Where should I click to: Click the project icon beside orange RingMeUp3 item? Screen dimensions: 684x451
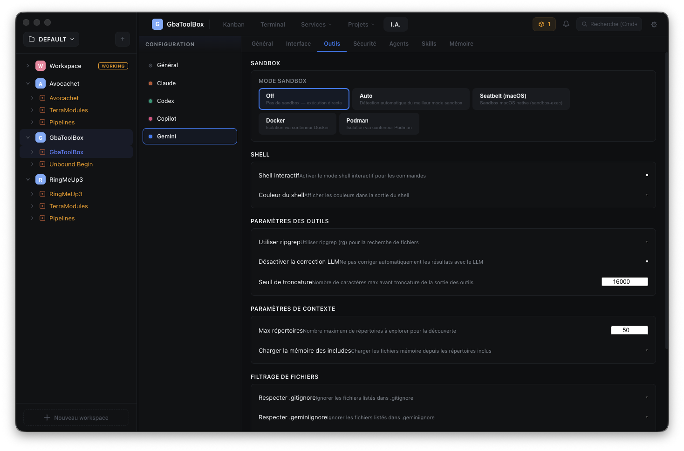tap(42, 194)
